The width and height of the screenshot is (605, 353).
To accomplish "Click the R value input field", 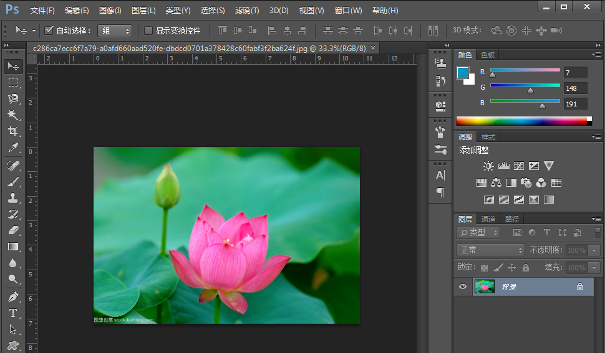I will [575, 73].
